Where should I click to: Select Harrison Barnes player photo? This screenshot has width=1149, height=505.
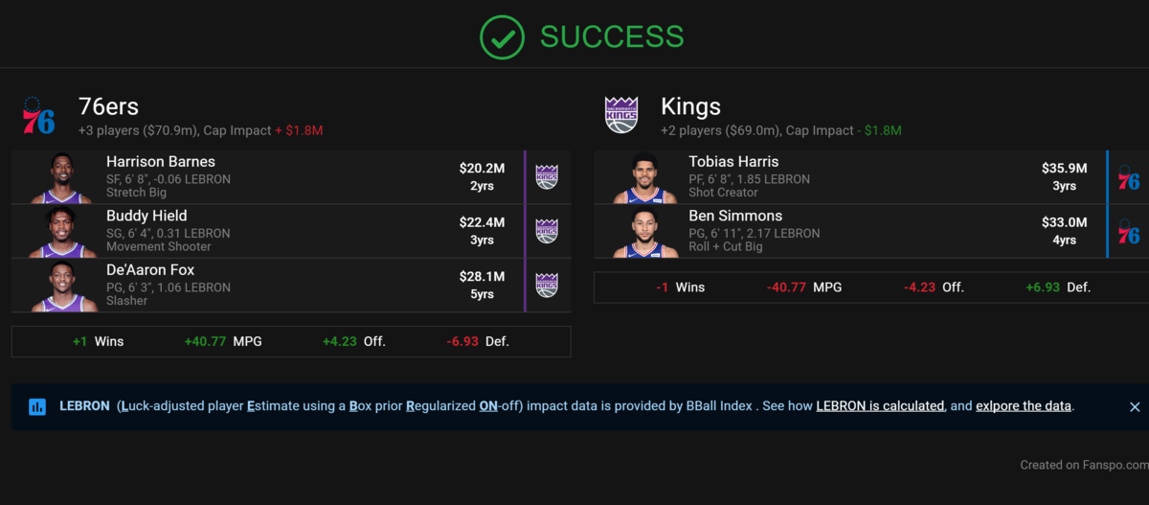tap(63, 178)
